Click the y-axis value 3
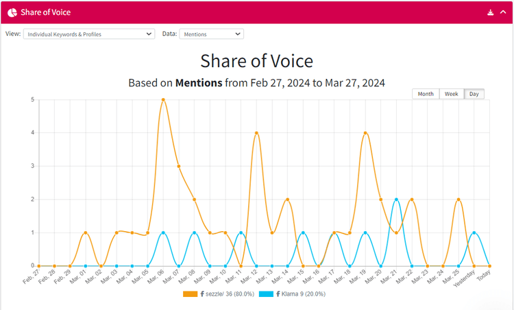 pos(32,166)
